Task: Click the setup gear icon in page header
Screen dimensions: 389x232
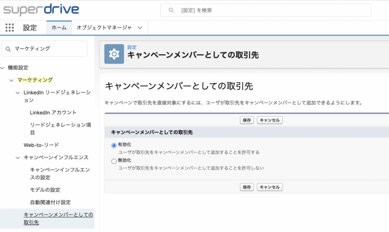Action: coord(114,54)
